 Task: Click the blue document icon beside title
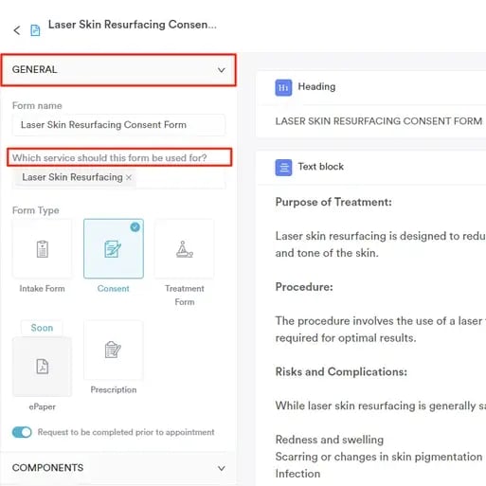coord(35,30)
